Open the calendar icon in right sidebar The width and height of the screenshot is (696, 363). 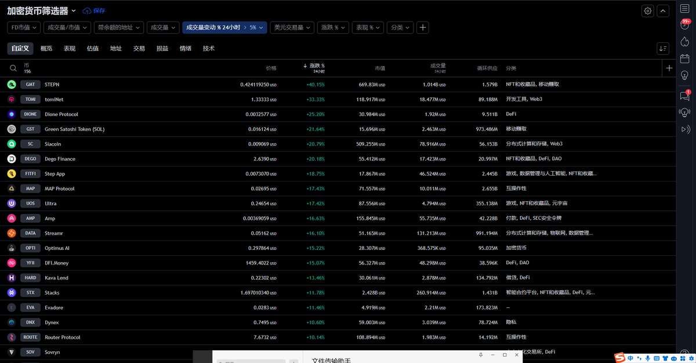tap(684, 59)
